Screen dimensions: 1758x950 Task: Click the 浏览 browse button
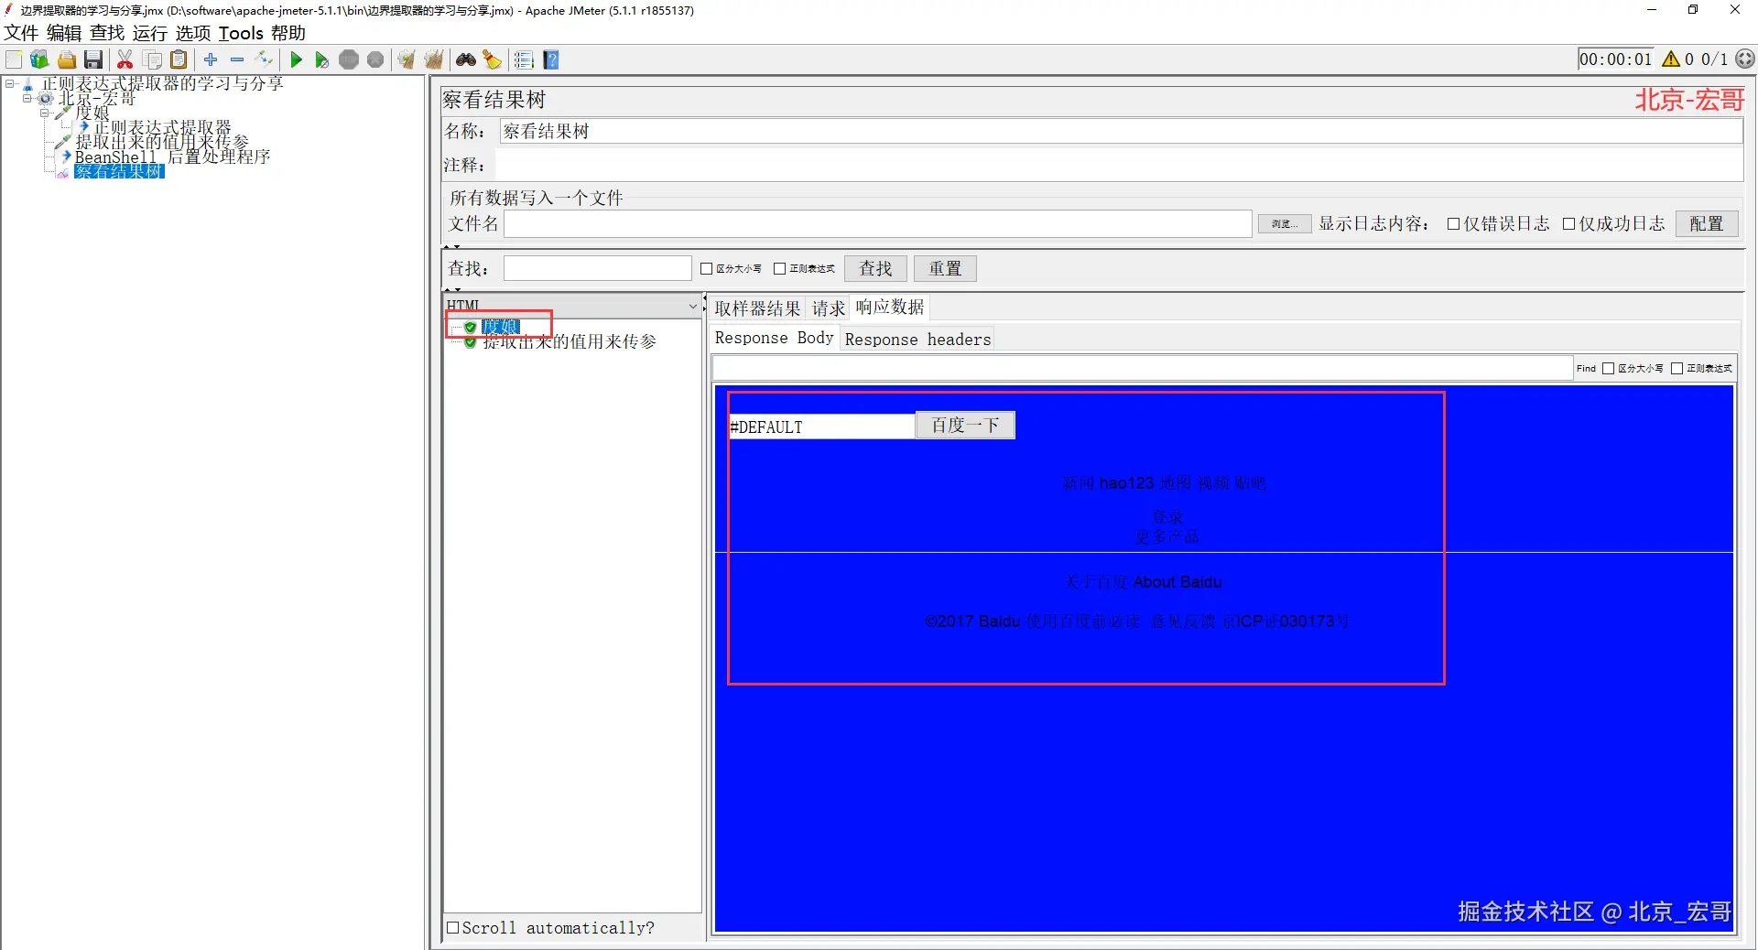1284,224
